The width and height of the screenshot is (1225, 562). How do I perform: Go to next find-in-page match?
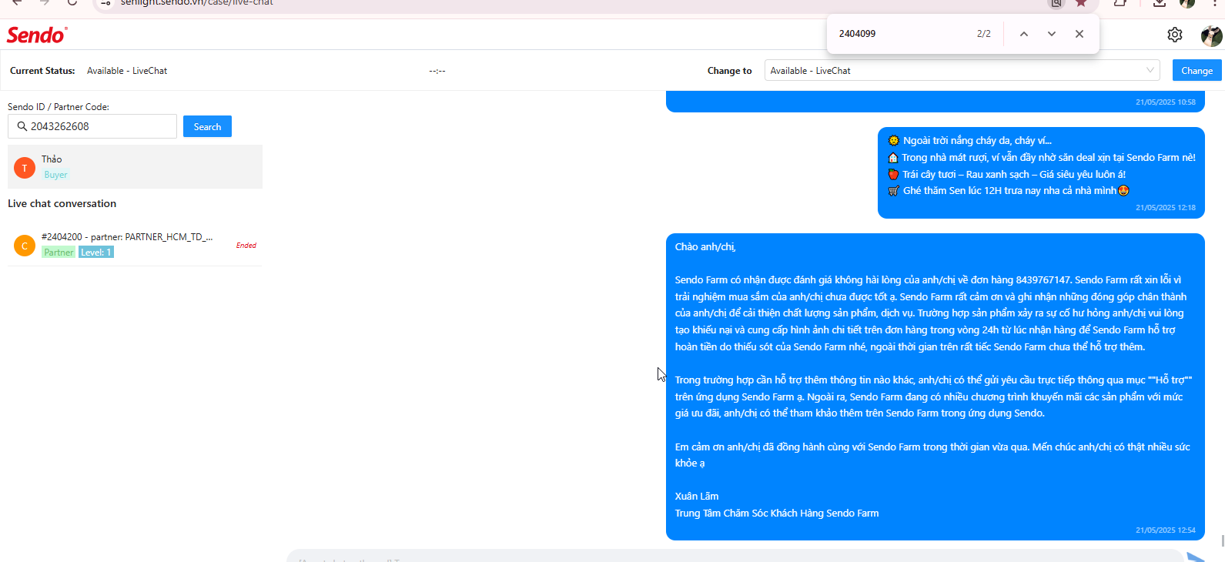pos(1051,34)
